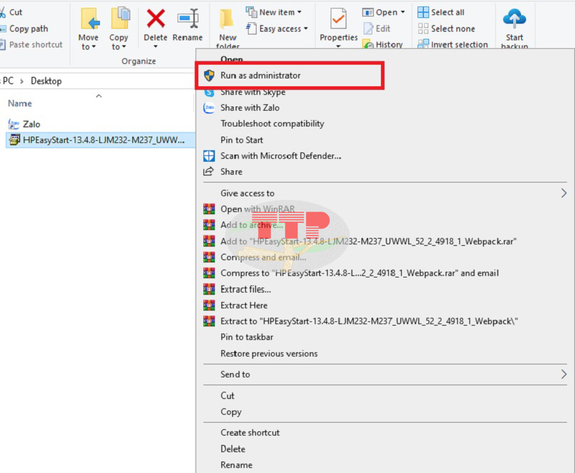This screenshot has width=575, height=473.
Task: Expand the Properties dropdown arrow
Action: tap(338, 46)
